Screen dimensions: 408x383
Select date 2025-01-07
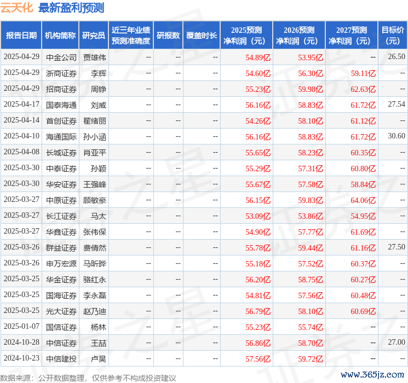pos(21,326)
